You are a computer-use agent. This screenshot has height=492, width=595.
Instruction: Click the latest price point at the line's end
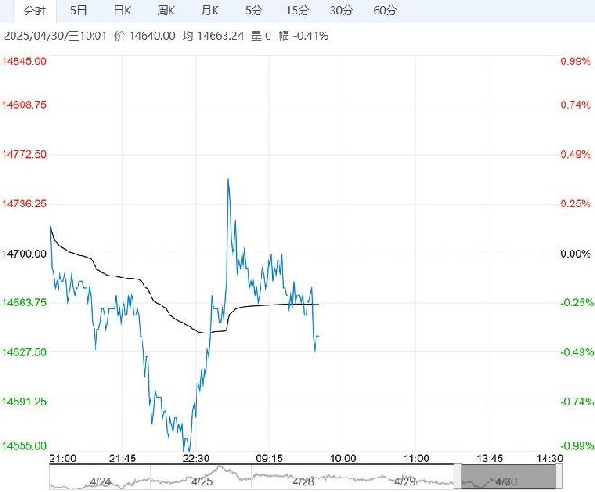[x=318, y=336]
